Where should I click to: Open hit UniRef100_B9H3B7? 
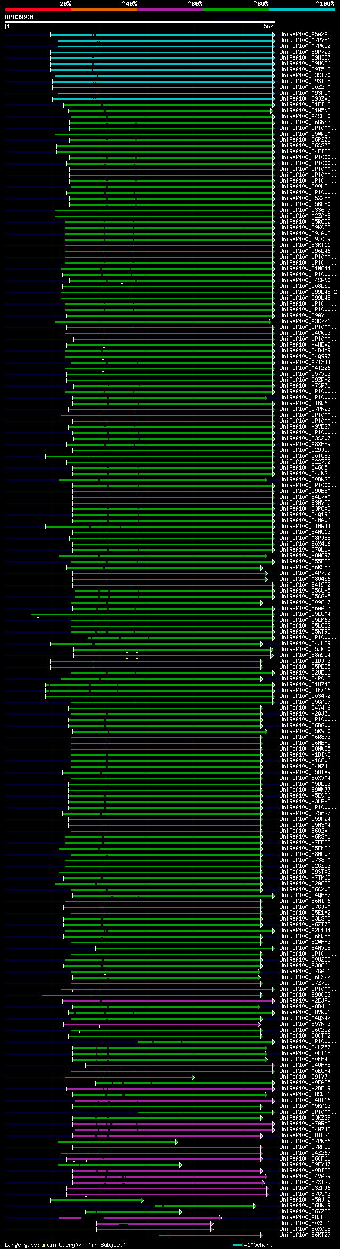(x=305, y=58)
